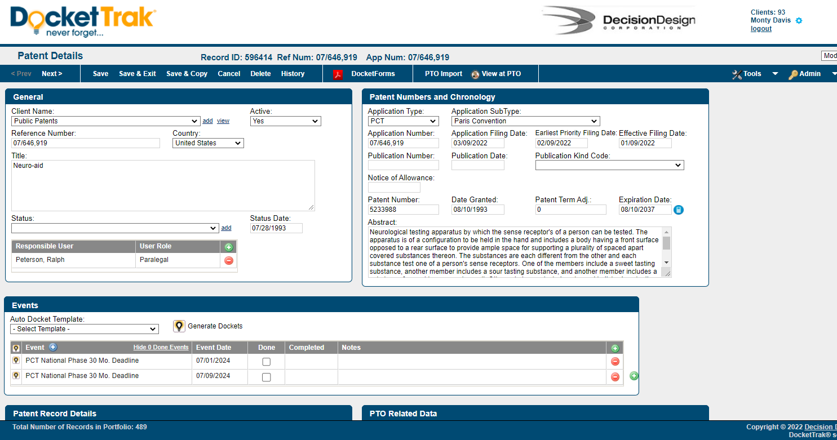
Task: Open the settings gear beside Monty Davis
Action: tap(798, 20)
